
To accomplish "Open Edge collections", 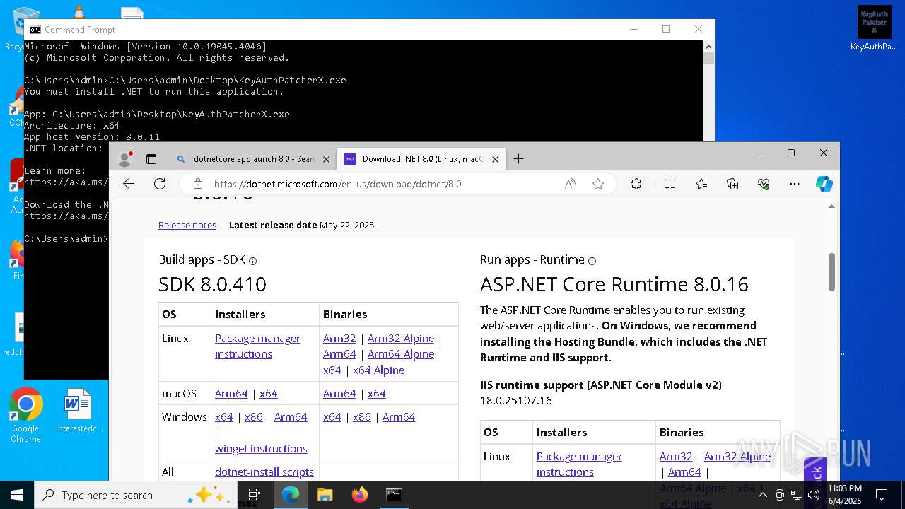I will (732, 184).
